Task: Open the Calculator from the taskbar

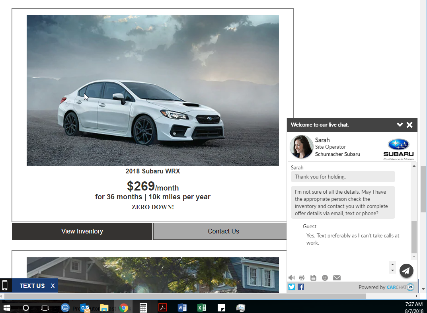Action: 143,308
